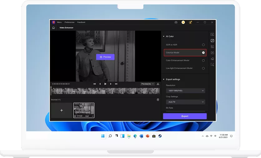The image size is (261, 158).
Task: Click the Source(1/1) label
Action: tap(56, 100)
